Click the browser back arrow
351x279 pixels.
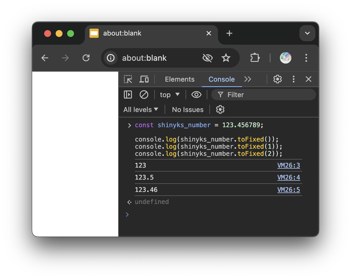[x=45, y=58]
